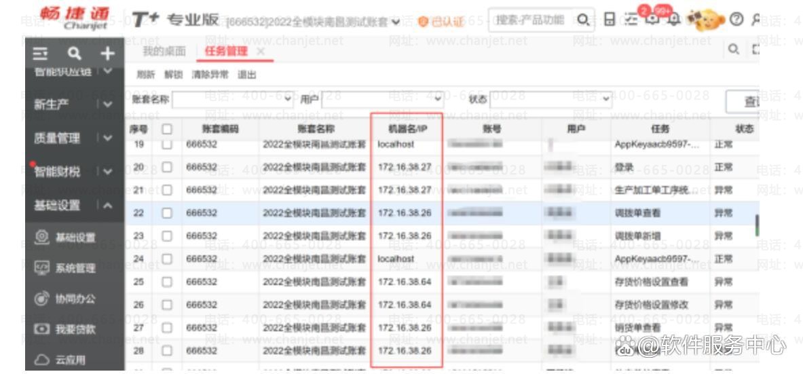The width and height of the screenshot is (803, 374).
Task: Click the 调拨单新增 task cell
Action: click(x=637, y=236)
